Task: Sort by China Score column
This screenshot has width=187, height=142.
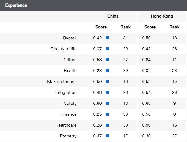Action: tap(101, 27)
